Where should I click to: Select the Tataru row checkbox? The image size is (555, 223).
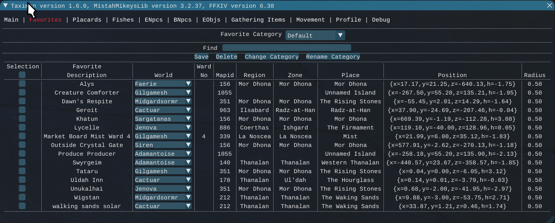coord(22,171)
